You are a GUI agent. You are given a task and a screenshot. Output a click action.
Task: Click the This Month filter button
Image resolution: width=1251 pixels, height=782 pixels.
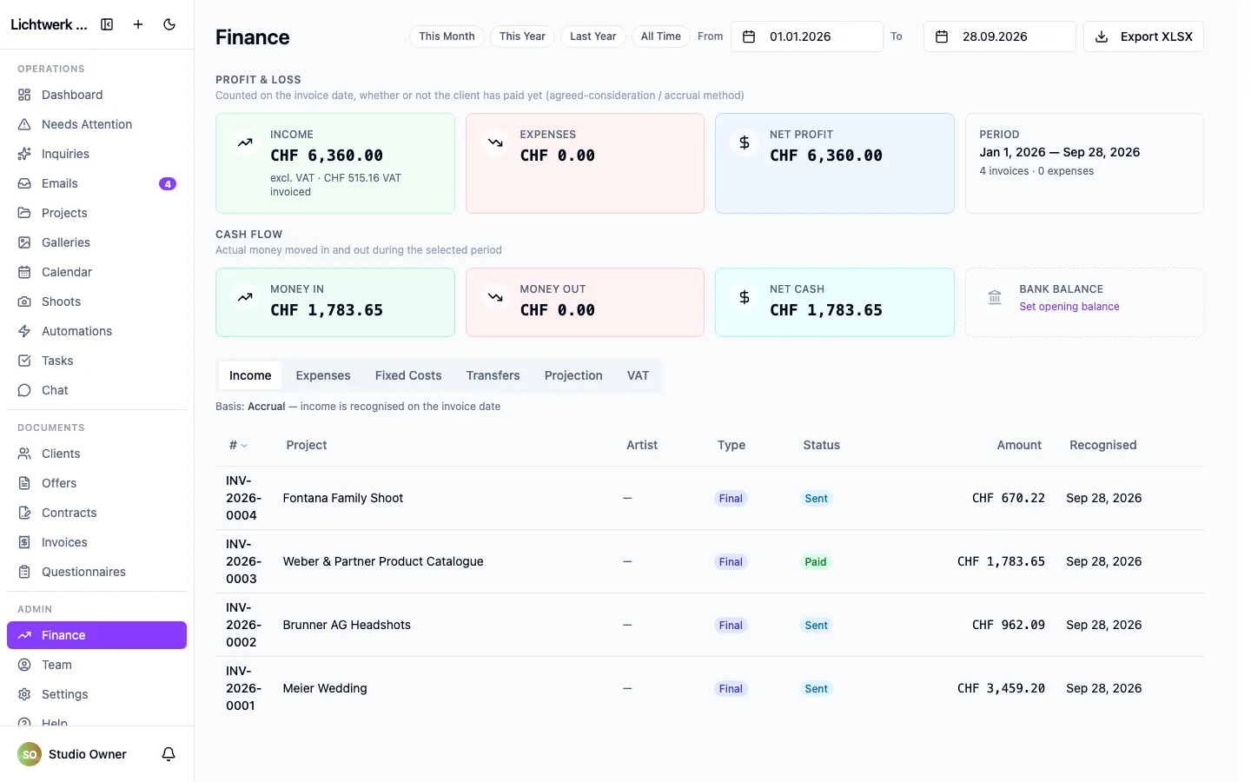click(447, 36)
